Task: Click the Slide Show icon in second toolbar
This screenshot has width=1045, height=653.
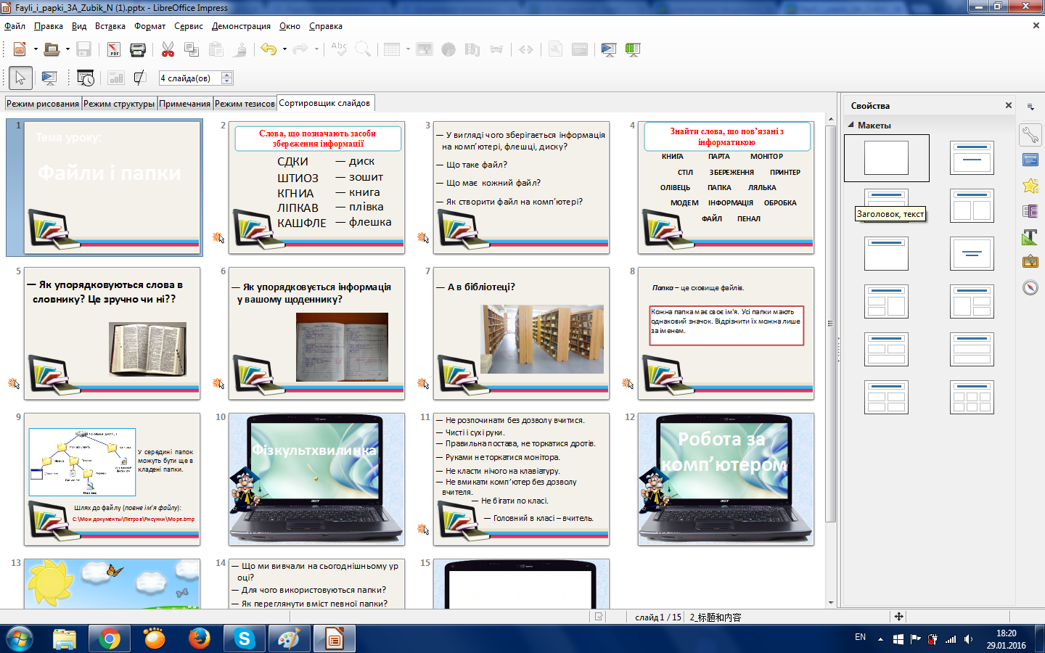Action: (49, 78)
